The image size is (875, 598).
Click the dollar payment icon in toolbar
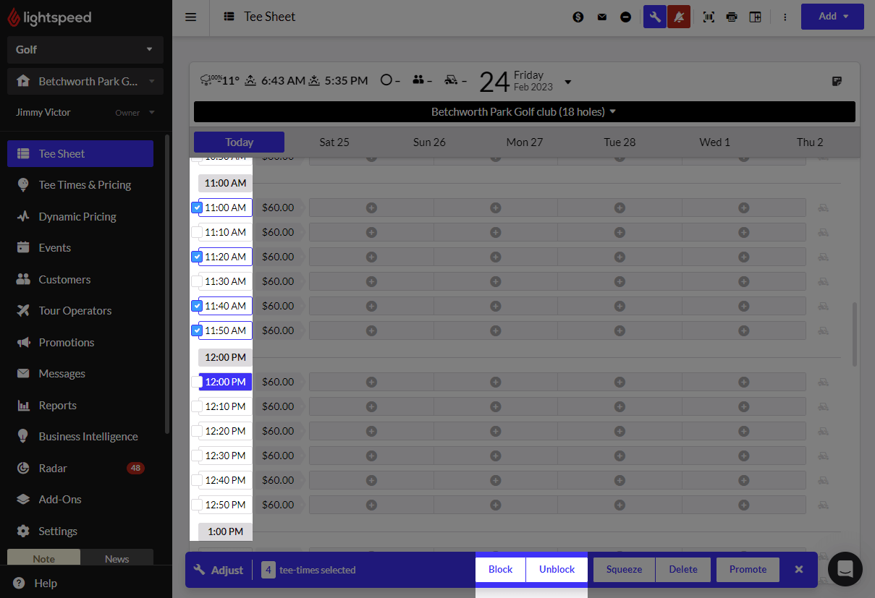pyautogui.click(x=578, y=17)
